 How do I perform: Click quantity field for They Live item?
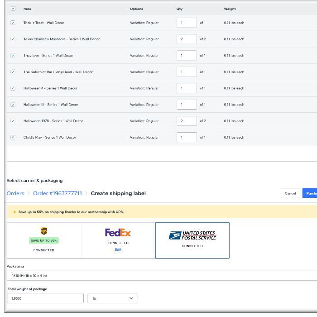[x=186, y=56]
